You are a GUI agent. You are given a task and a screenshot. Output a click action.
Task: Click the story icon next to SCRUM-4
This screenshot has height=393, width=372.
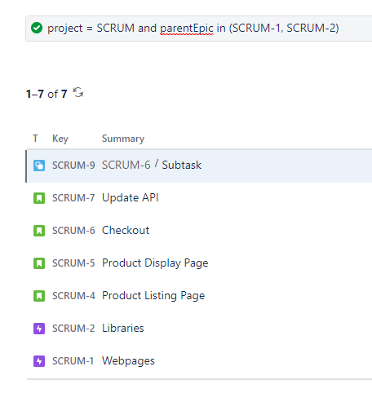point(39,296)
